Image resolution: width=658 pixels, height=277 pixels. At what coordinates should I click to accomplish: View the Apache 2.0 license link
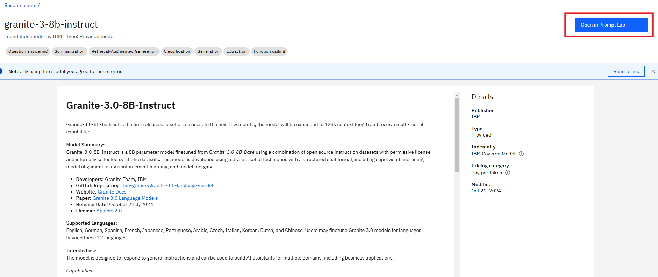coord(109,211)
